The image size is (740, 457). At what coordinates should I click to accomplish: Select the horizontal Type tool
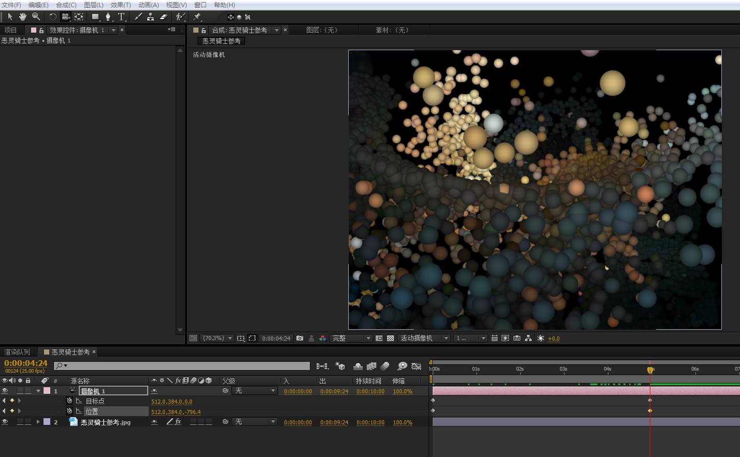(121, 17)
